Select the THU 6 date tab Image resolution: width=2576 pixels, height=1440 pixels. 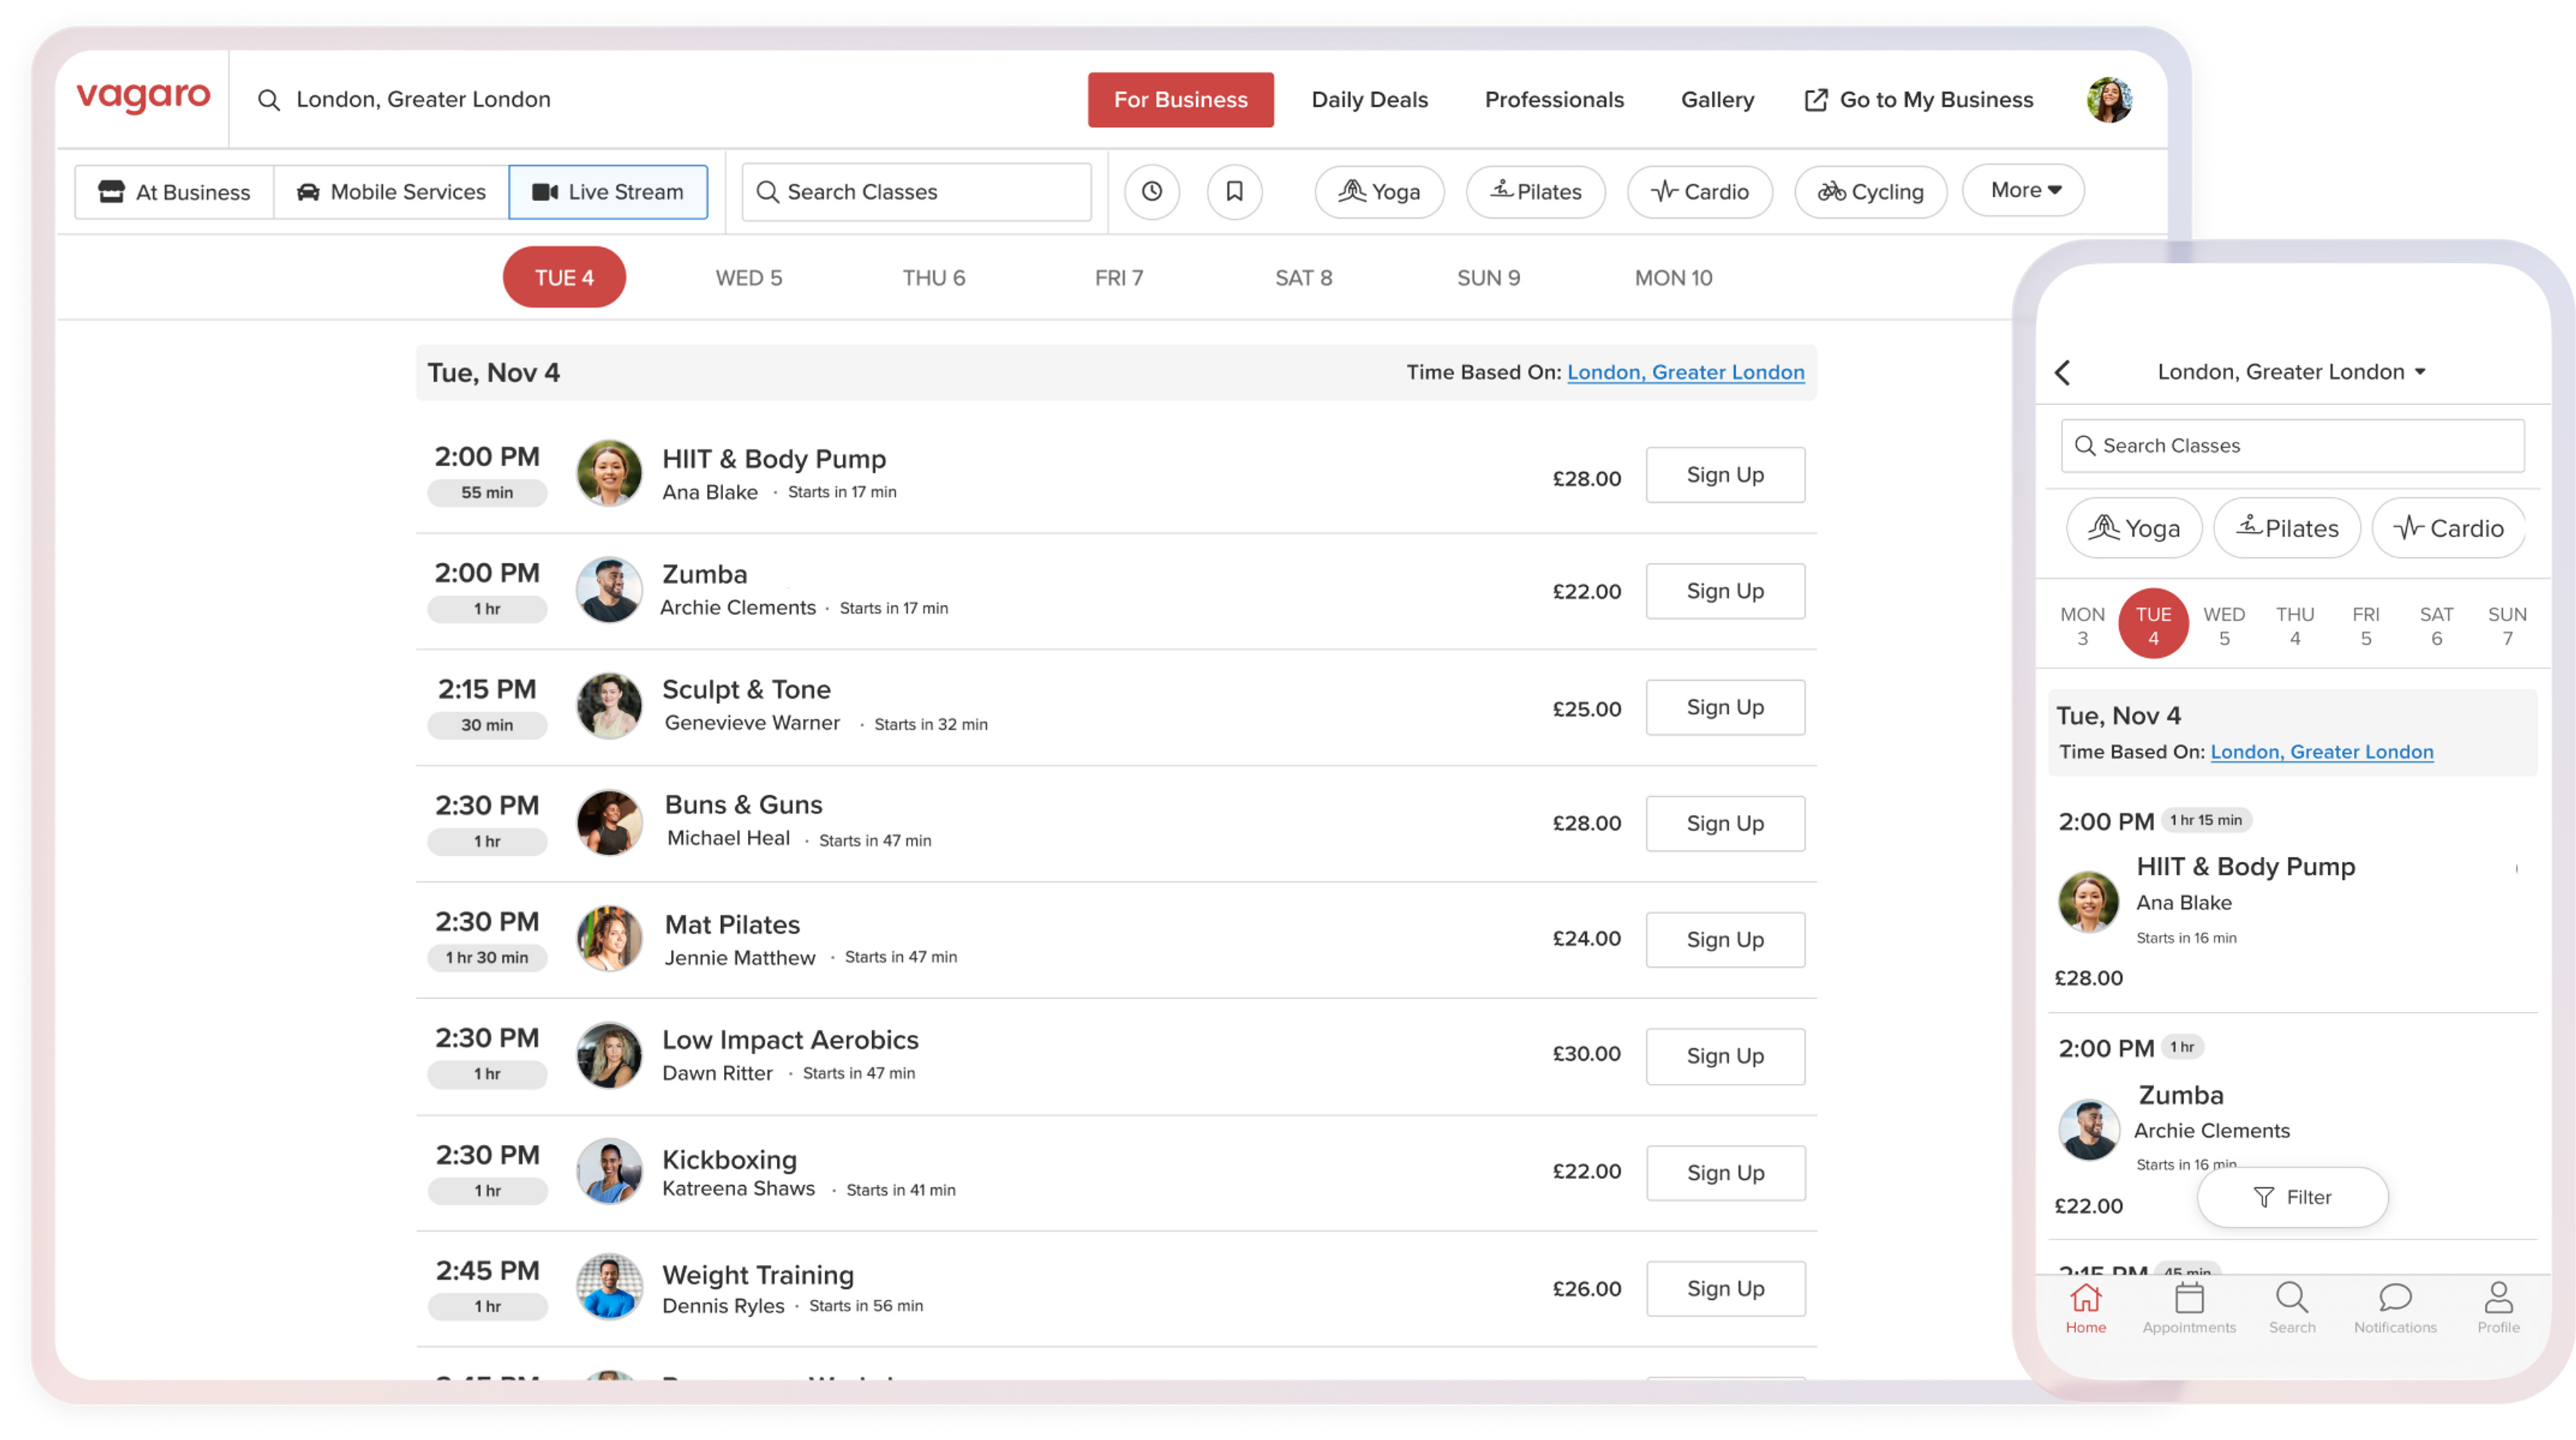click(x=934, y=278)
